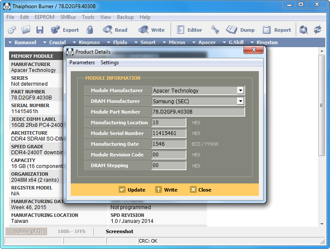
Task: Open Module Manufacturer dropdown arrow
Action: click(240, 90)
